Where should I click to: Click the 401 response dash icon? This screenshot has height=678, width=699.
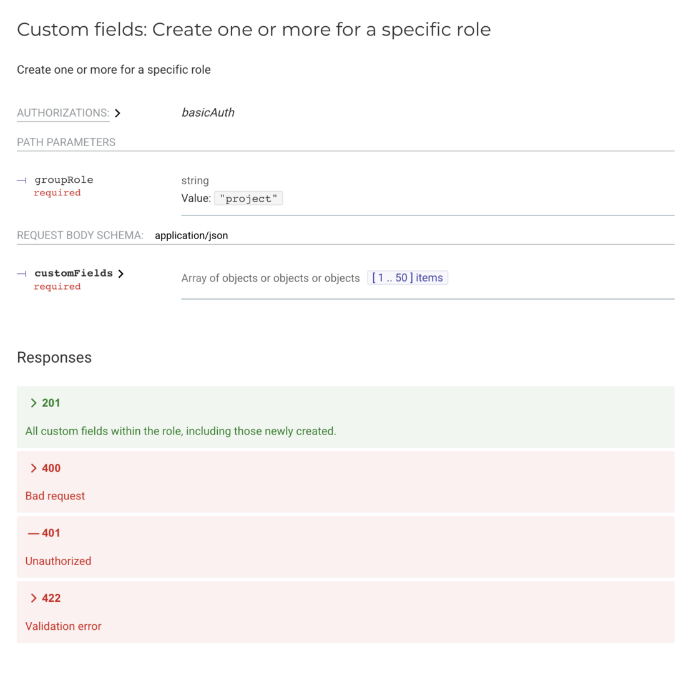[x=33, y=533]
